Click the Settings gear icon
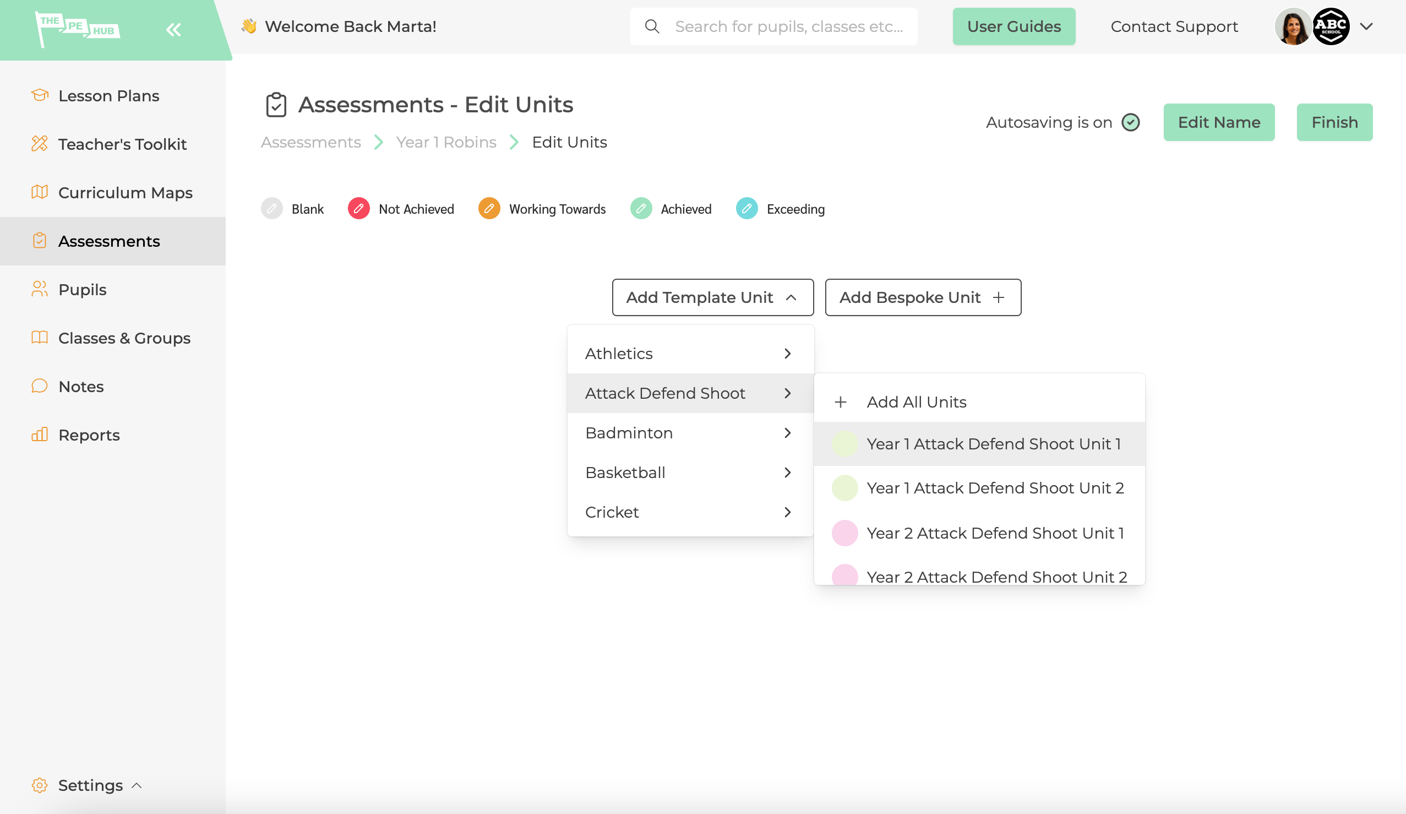The height and width of the screenshot is (814, 1406). click(40, 785)
